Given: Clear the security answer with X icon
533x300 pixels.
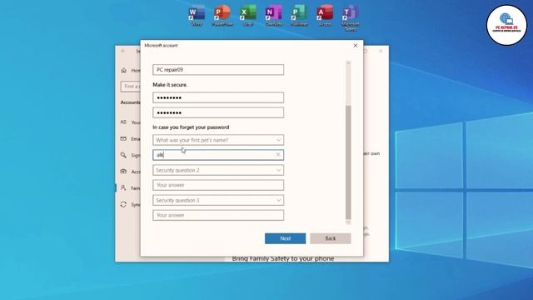Looking at the screenshot, I should pos(278,155).
